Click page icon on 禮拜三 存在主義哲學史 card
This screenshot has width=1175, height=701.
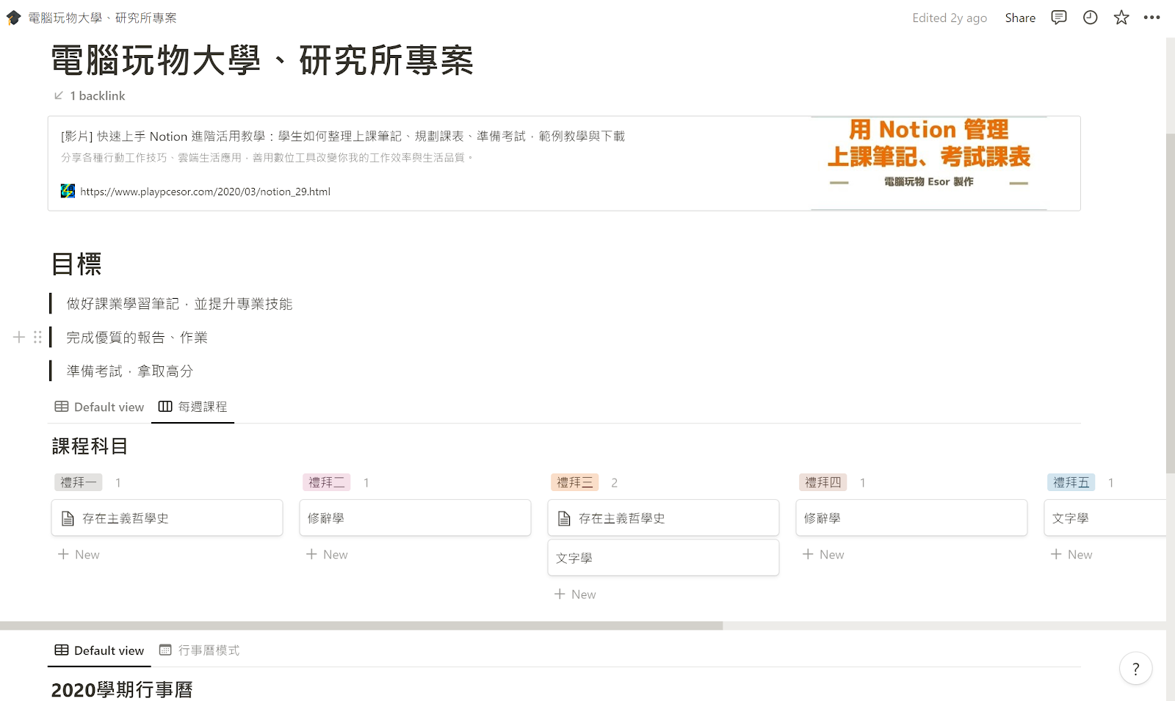[564, 518]
